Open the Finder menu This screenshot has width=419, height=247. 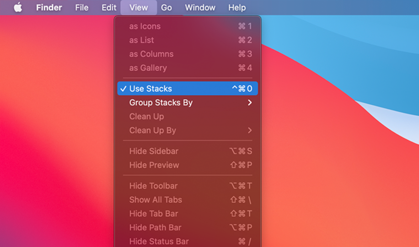(49, 7)
